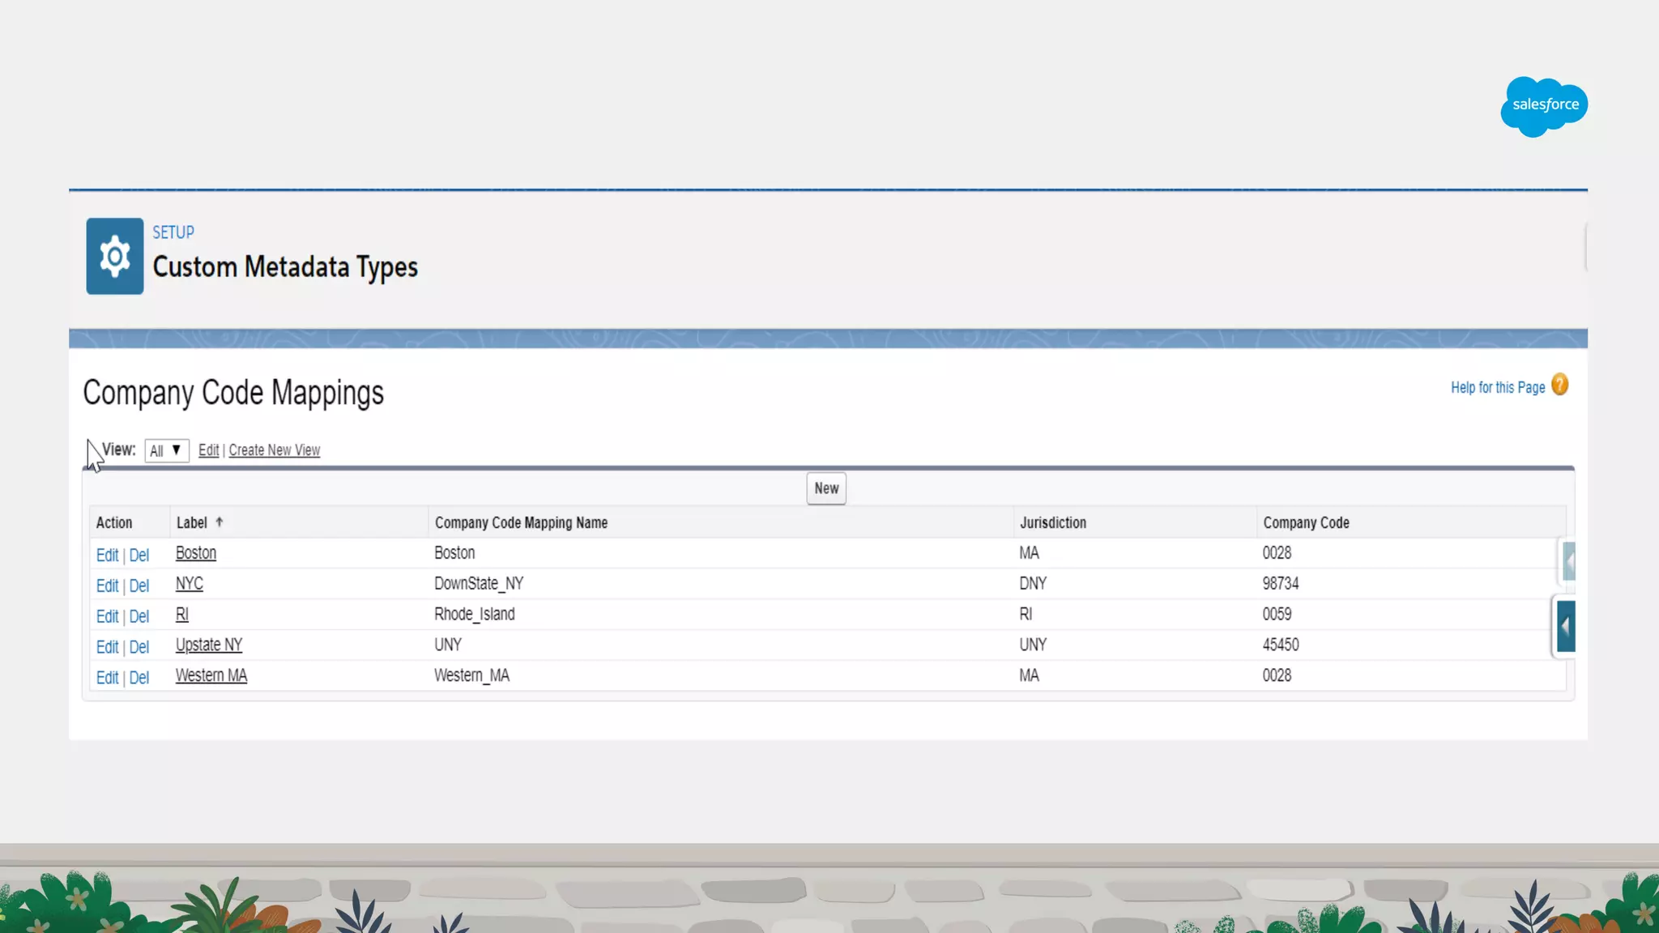Viewport: 1659px width, 933px height.
Task: Edit the NYC mapping row
Action: point(107,586)
